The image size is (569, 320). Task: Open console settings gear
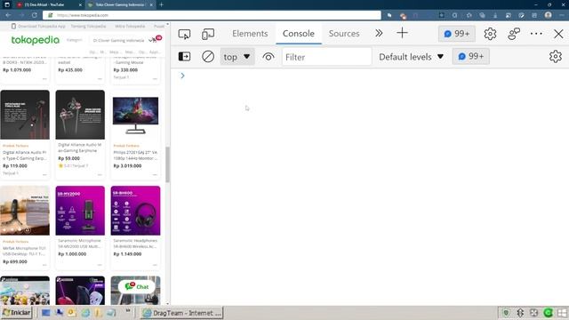tap(555, 57)
